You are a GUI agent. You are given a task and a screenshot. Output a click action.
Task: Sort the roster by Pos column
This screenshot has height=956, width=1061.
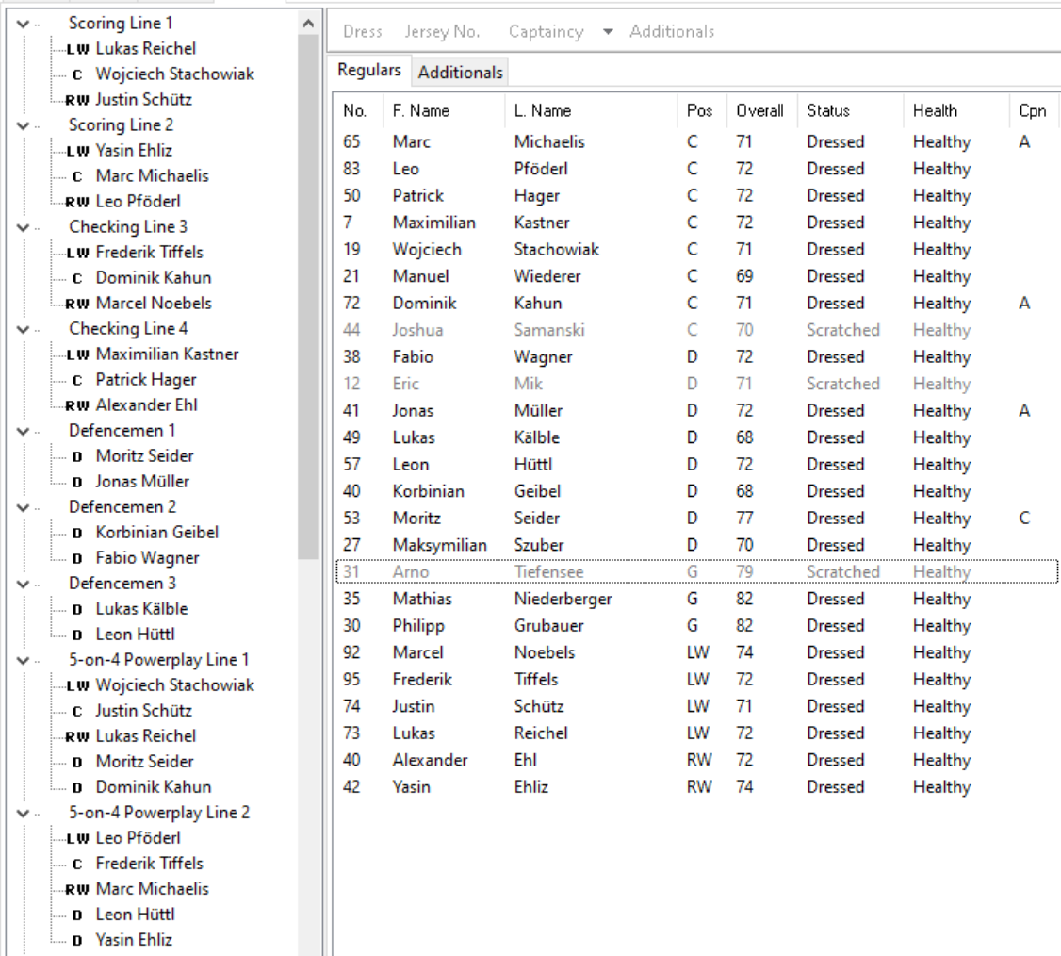click(700, 110)
